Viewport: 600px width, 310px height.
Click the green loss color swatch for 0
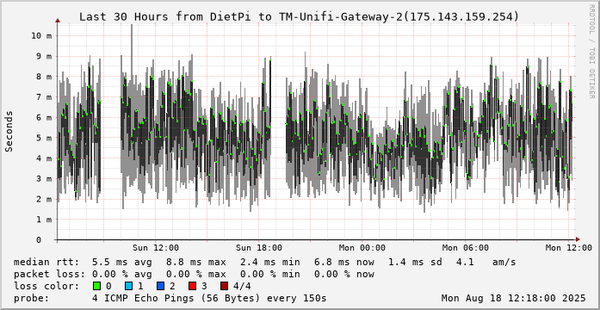96,286
